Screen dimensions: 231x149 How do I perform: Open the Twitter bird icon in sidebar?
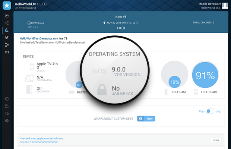tap(7, 38)
